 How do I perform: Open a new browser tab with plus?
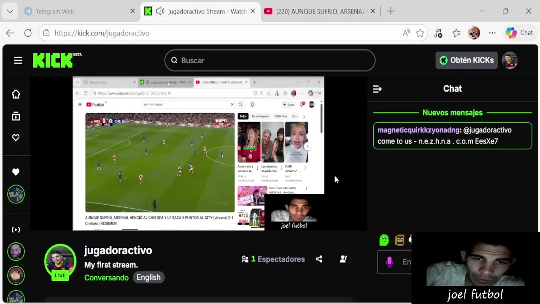(391, 11)
